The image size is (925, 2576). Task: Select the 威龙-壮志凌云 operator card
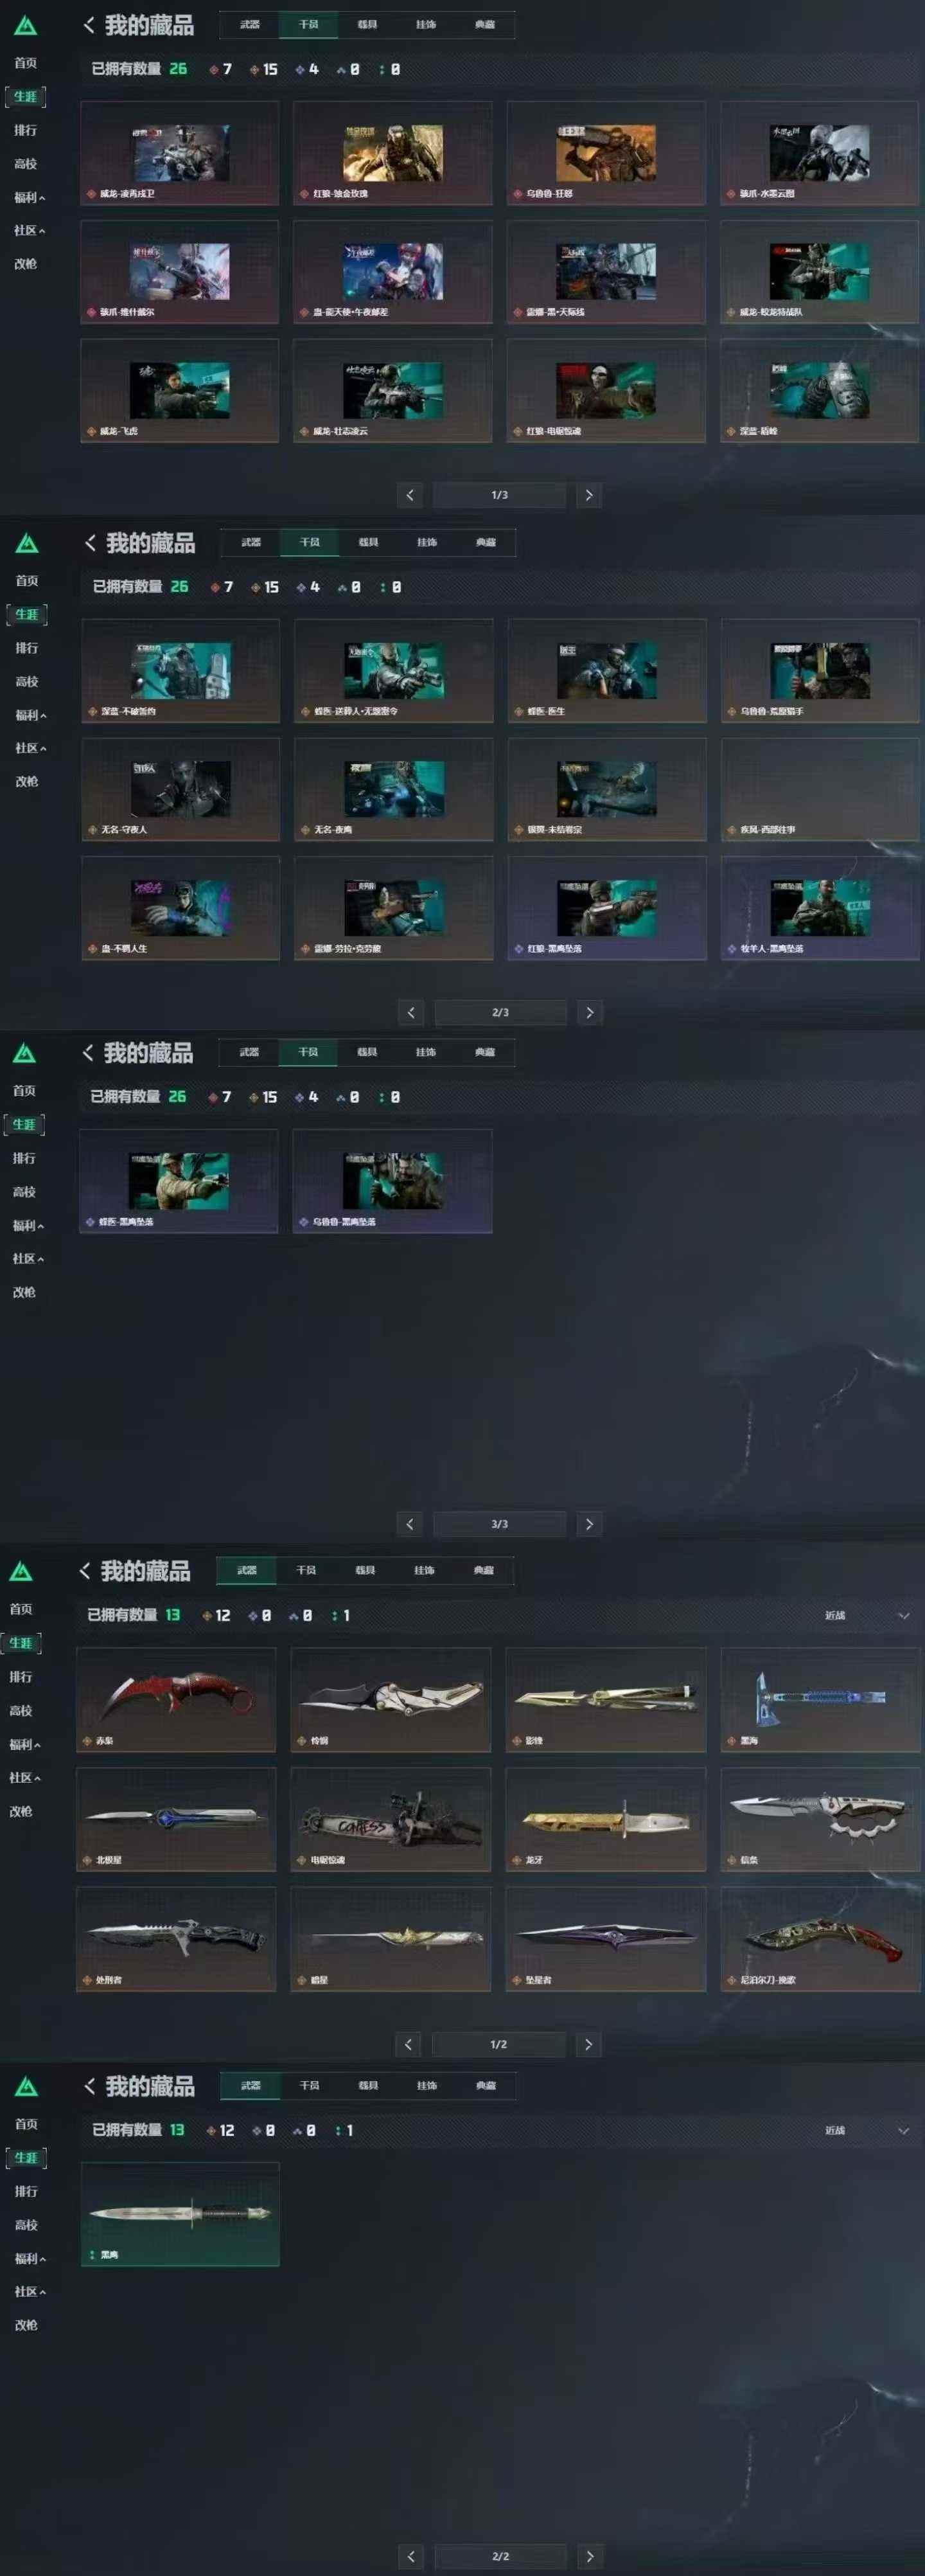click(392, 391)
